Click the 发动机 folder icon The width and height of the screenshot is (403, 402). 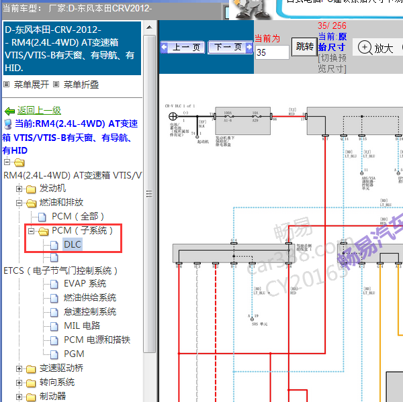pos(31,189)
